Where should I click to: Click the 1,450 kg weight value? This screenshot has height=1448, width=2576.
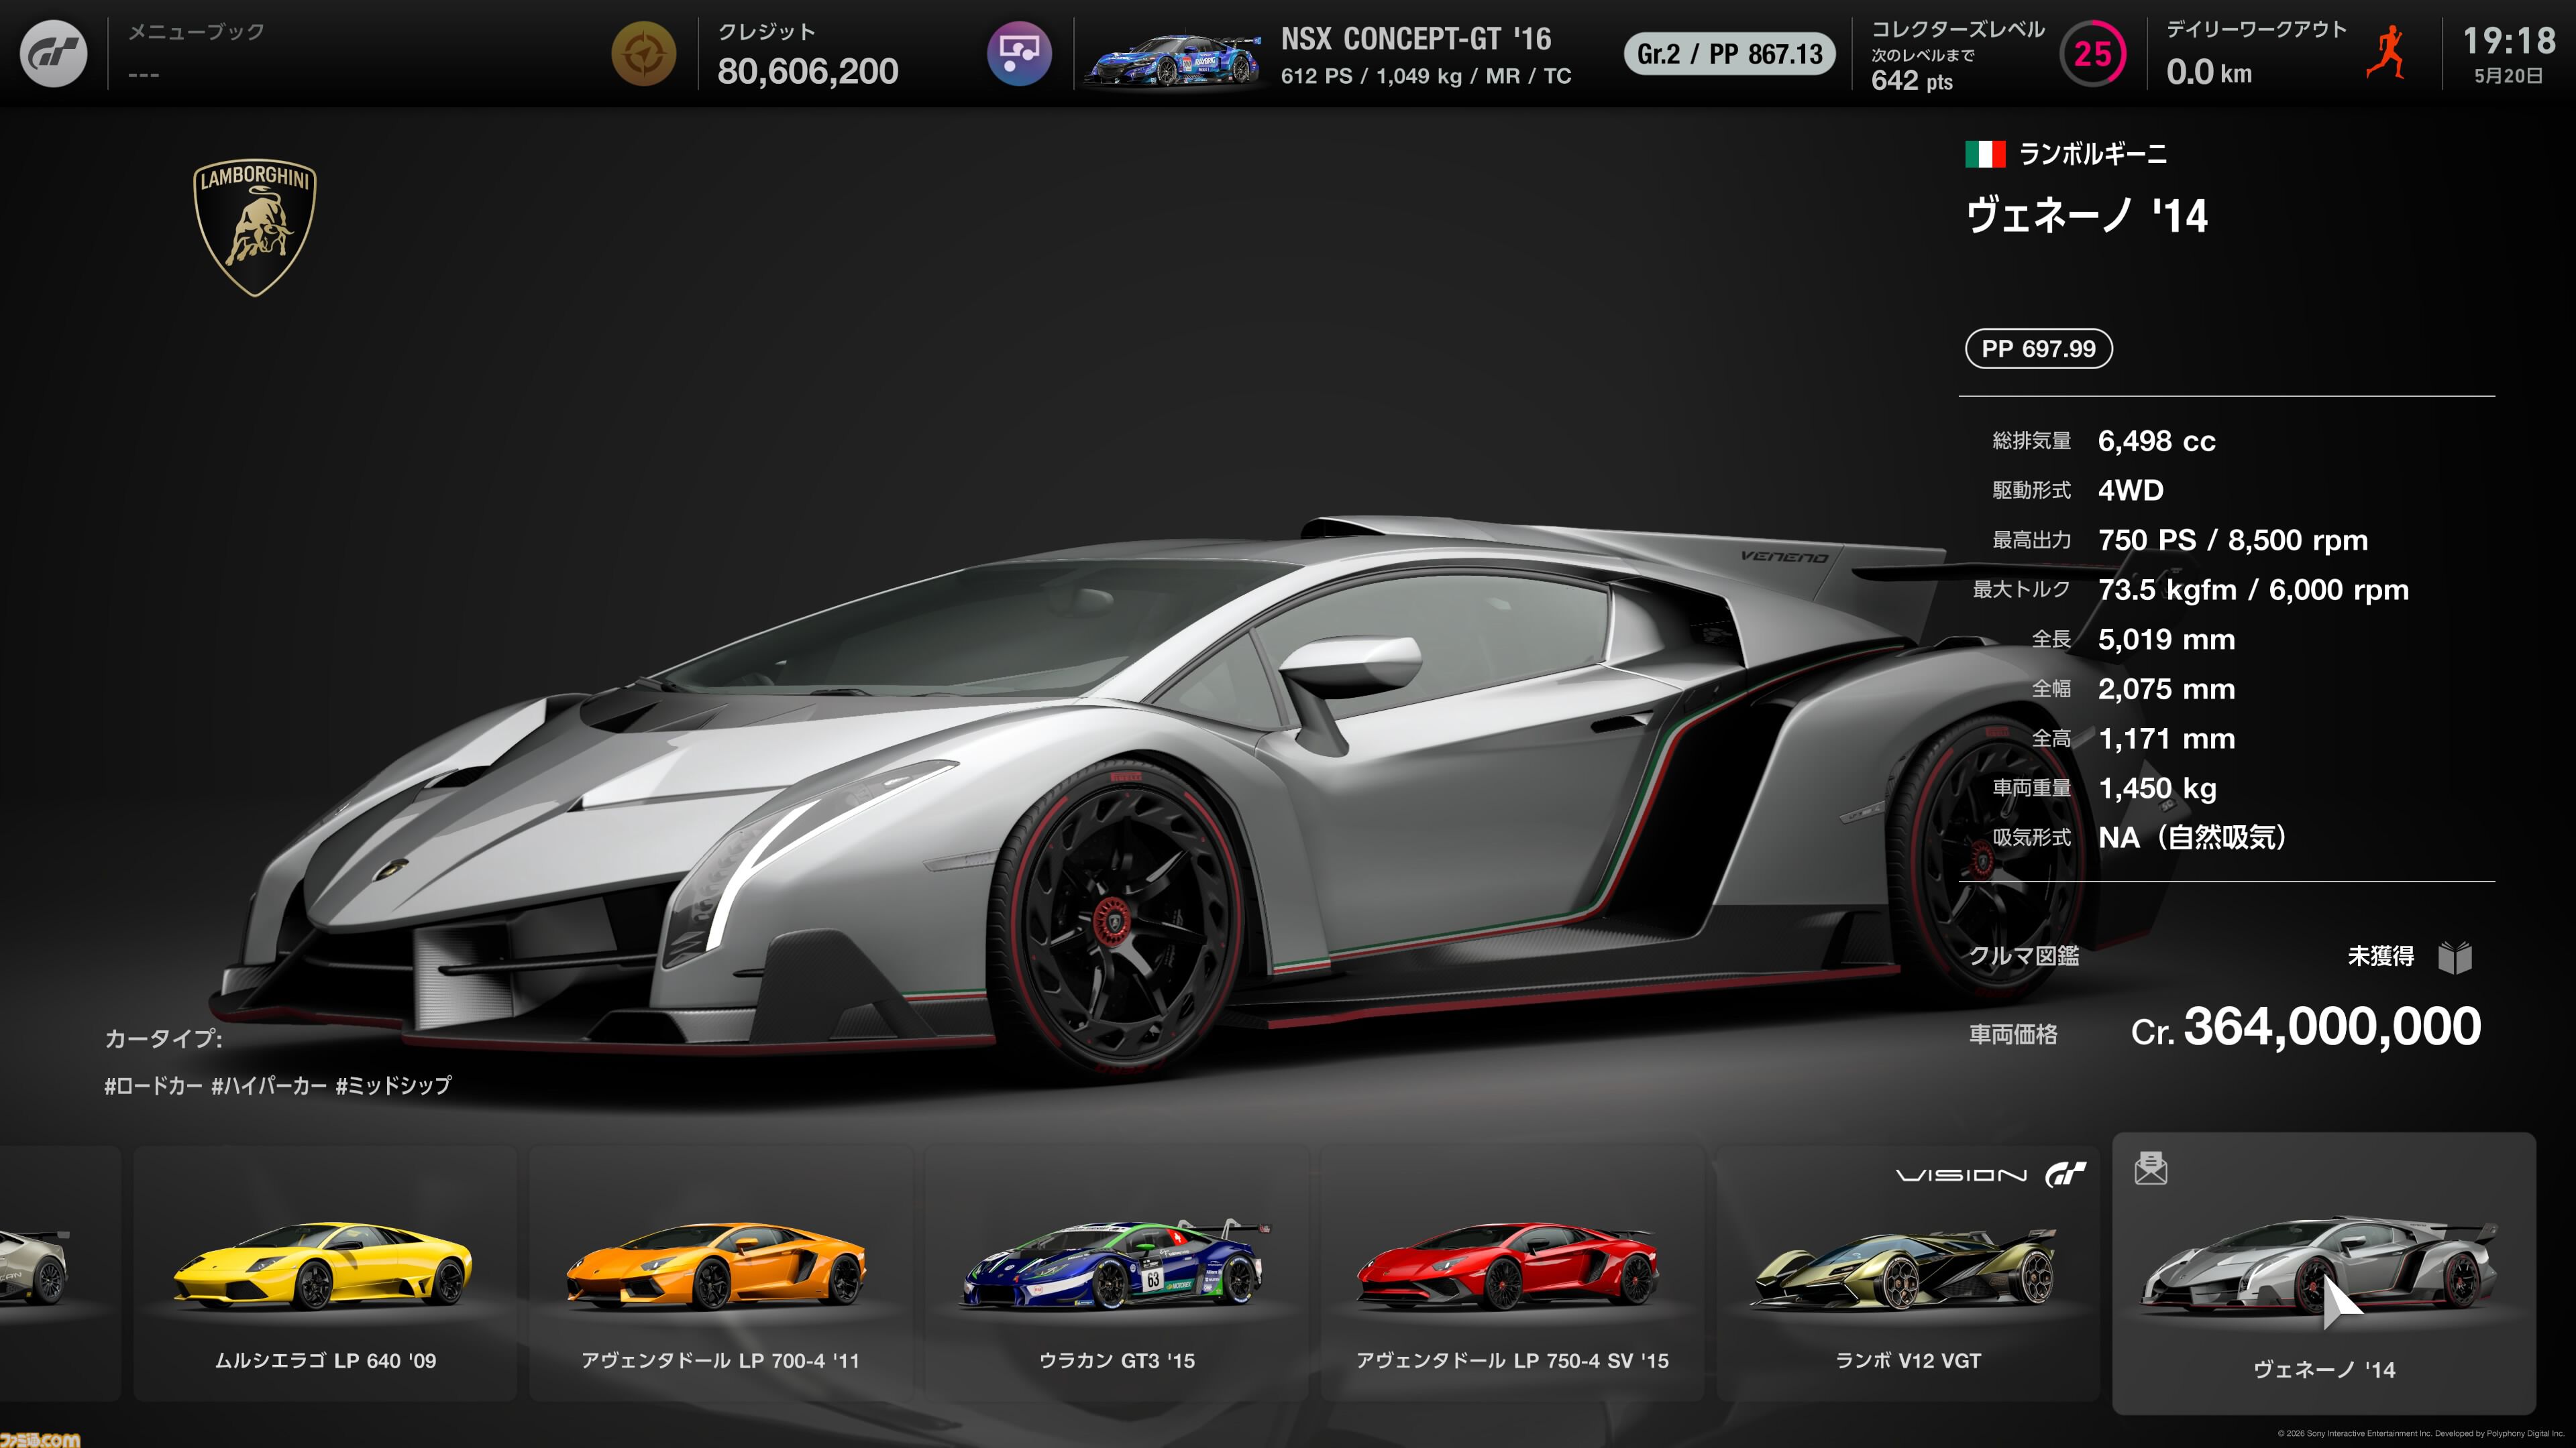coord(2157,788)
